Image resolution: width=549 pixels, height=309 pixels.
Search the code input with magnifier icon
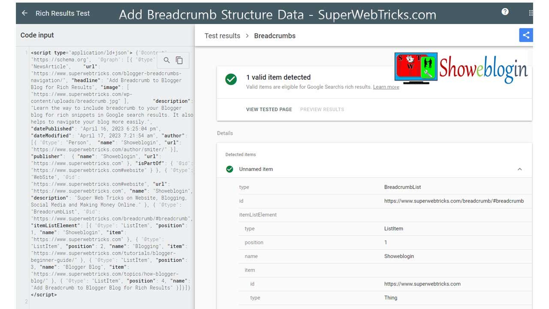(167, 61)
